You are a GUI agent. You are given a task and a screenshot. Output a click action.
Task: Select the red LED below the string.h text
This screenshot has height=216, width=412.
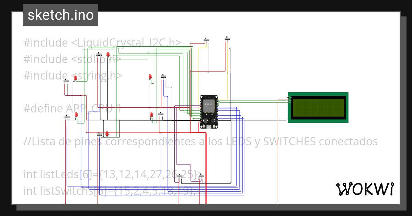coord(75,77)
